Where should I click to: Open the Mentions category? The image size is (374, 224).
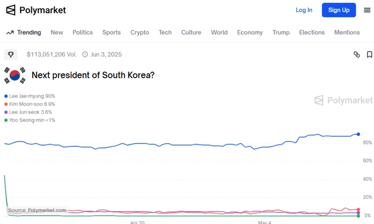pyautogui.click(x=347, y=33)
